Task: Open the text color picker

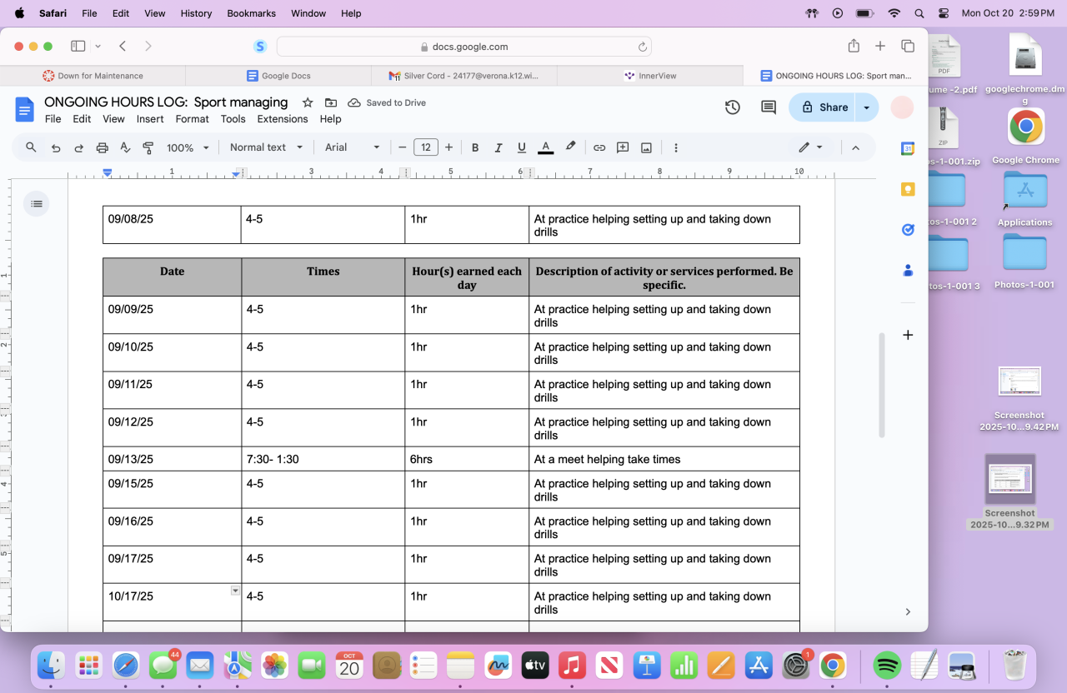Action: point(546,147)
